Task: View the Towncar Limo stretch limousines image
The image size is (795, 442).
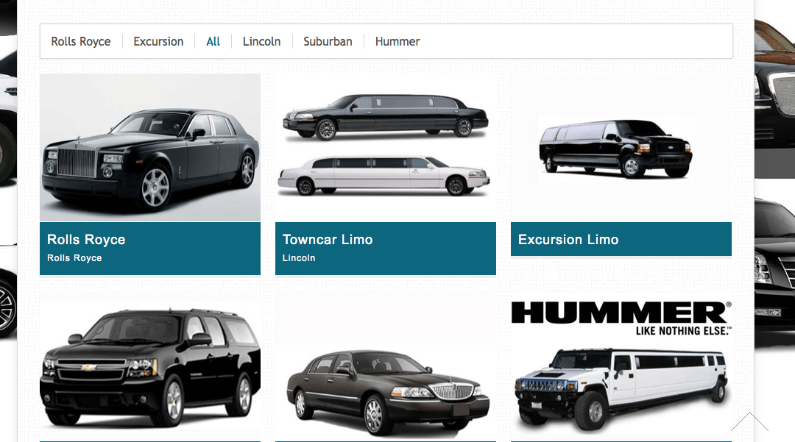Action: (385, 147)
